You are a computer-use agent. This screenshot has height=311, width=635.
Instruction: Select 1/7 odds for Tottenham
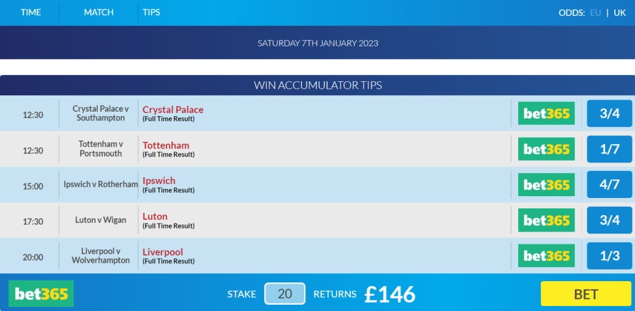click(x=610, y=149)
